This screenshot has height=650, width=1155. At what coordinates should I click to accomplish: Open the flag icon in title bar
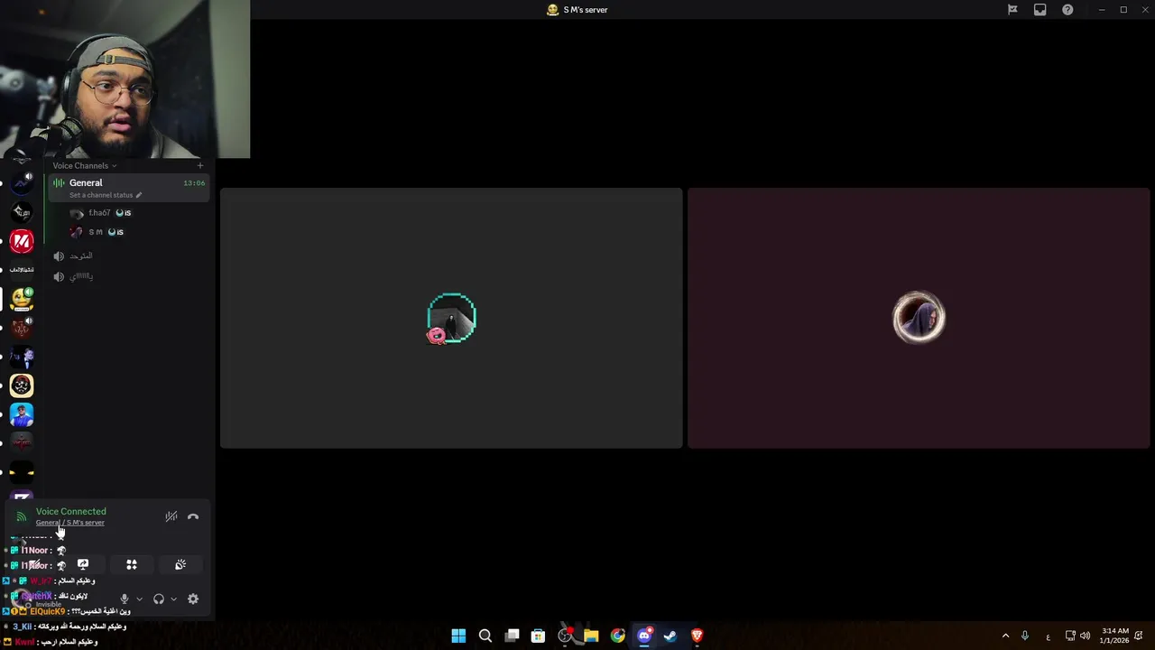click(1012, 10)
